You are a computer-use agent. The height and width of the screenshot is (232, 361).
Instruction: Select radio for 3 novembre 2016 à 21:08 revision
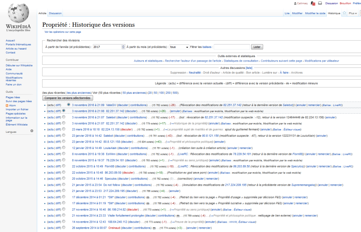[64, 111]
